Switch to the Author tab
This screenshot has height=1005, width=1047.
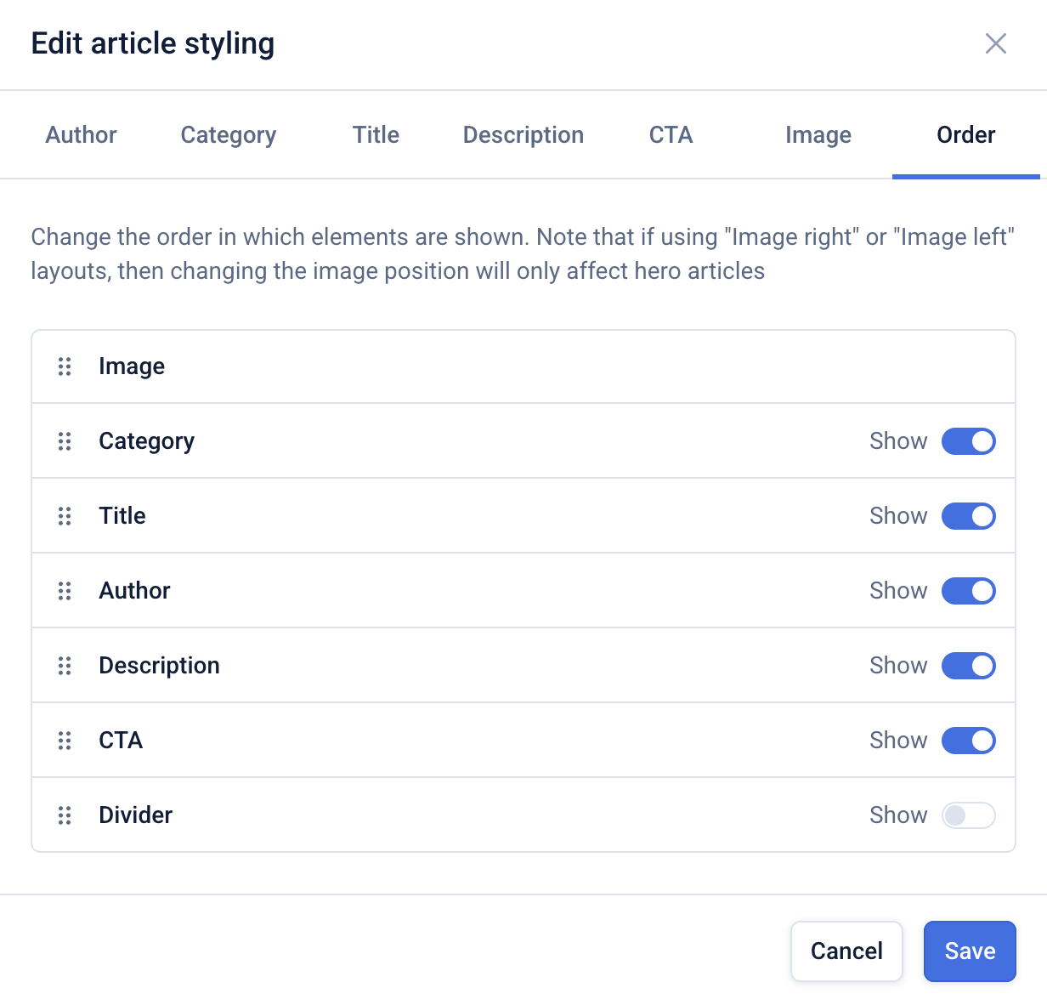coord(81,135)
